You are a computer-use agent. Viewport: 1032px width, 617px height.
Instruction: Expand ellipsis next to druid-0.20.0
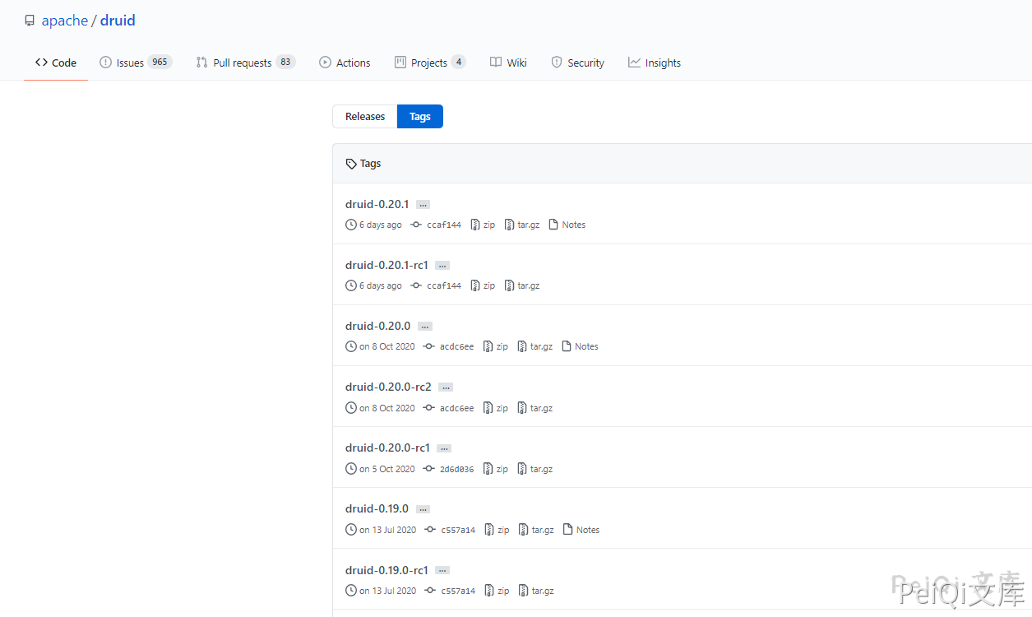point(424,327)
